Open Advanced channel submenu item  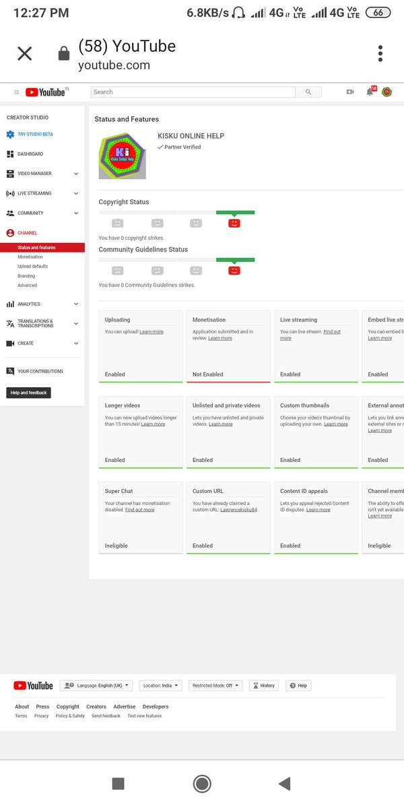28,285
